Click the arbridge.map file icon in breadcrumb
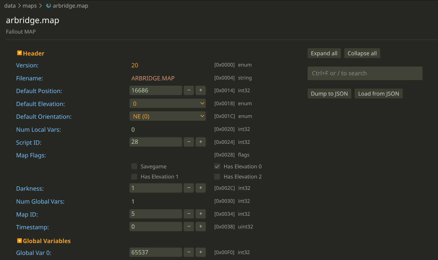This screenshot has height=260, width=438. (x=49, y=6)
